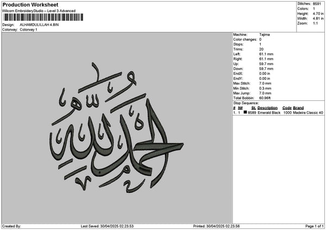Select the Emerald Black description
The height and width of the screenshot is (230, 326).
(x=269, y=113)
